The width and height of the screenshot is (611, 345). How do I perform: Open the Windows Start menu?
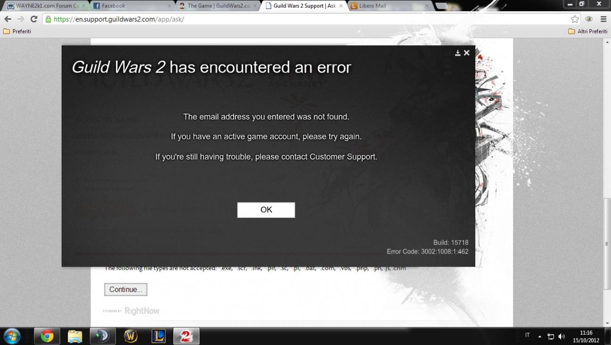point(12,337)
